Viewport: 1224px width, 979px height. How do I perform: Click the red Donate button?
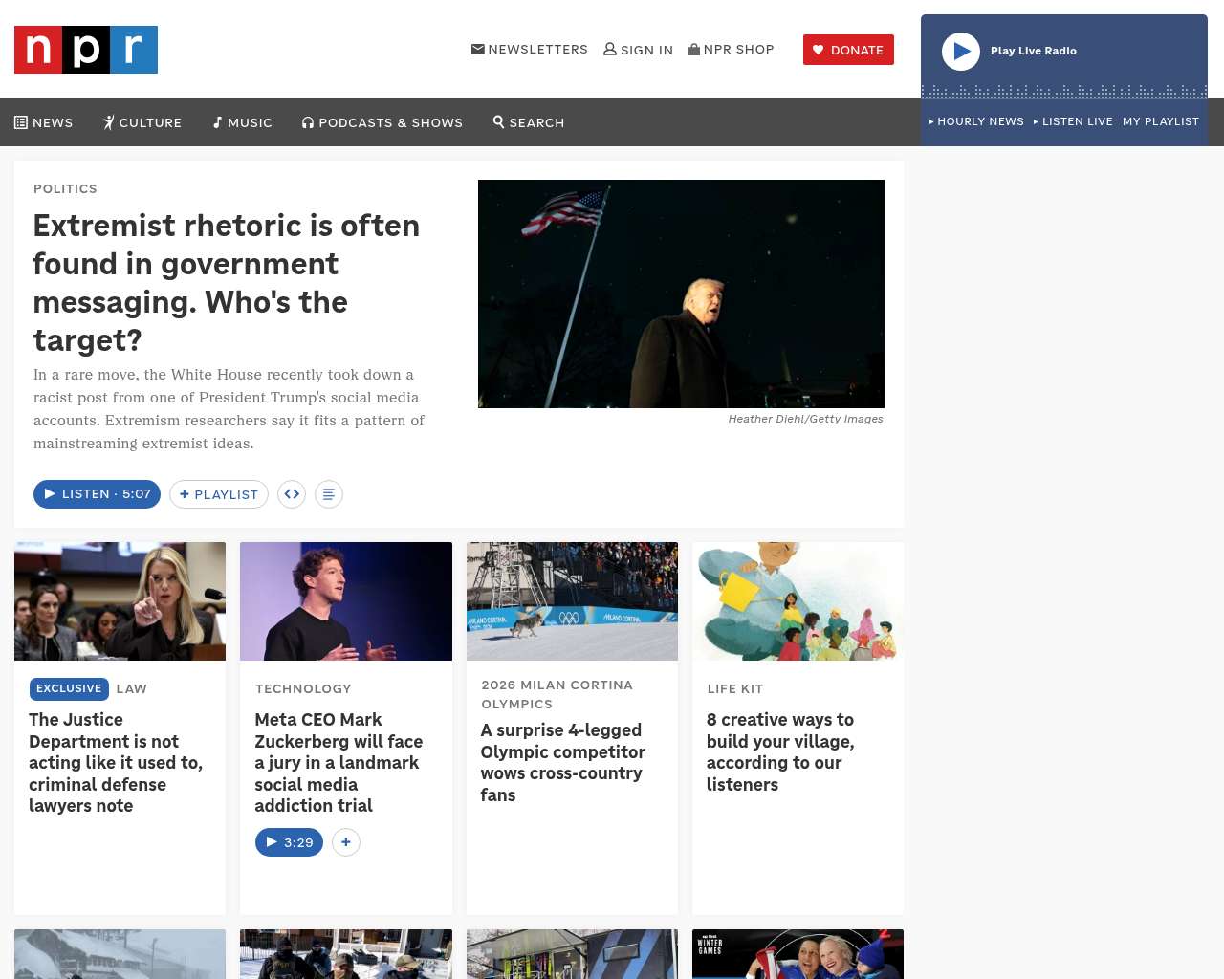coord(848,50)
